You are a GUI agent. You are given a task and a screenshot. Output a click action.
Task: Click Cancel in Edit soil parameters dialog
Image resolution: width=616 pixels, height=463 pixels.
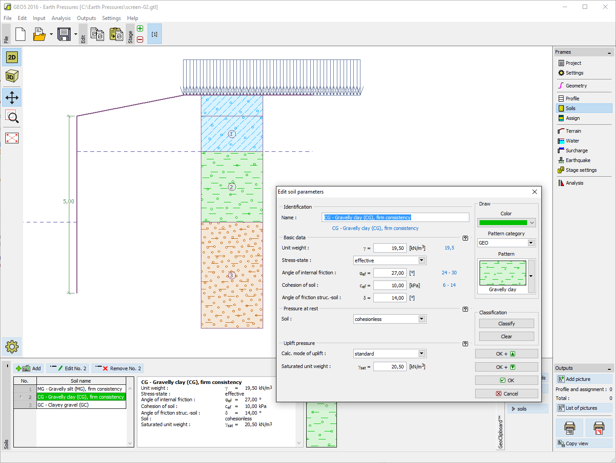pyautogui.click(x=506, y=394)
